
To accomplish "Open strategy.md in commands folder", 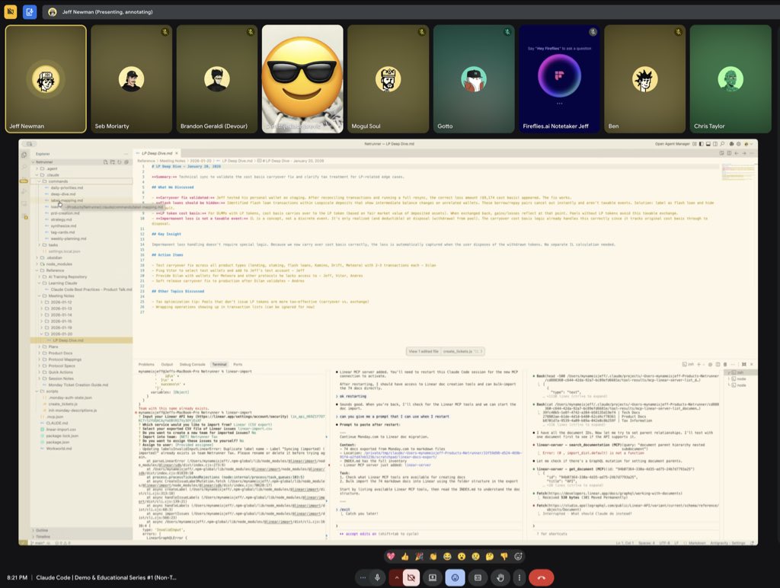I will pyautogui.click(x=82, y=219).
